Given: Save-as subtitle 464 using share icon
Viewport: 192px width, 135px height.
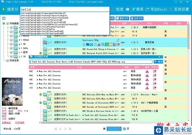Looking at the screenshot, I should coord(155,84).
